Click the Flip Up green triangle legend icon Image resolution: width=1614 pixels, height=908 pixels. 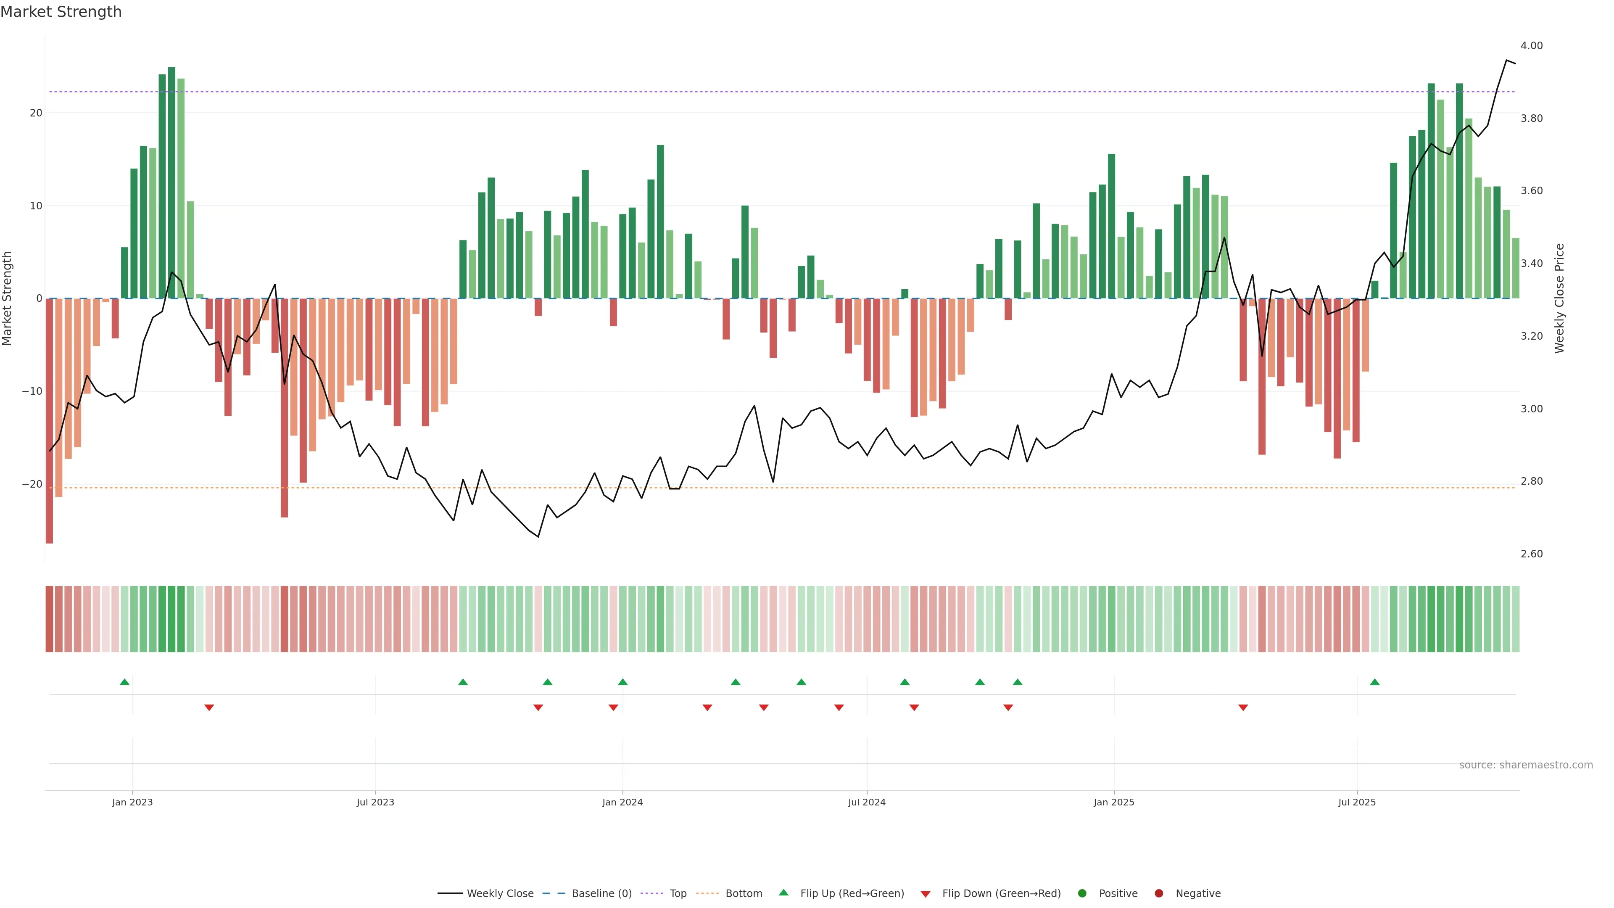pos(783,892)
